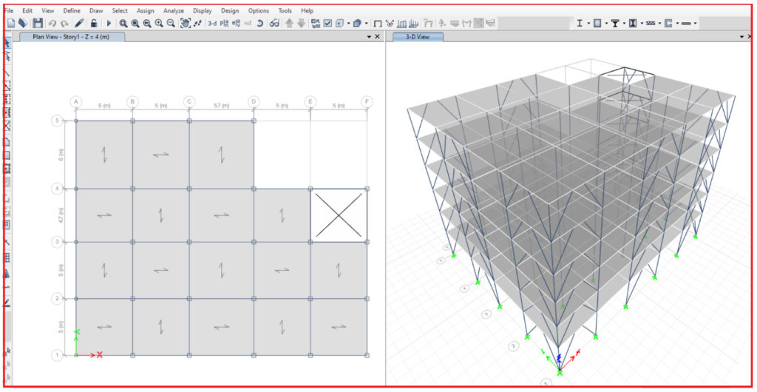Image resolution: width=757 pixels, height=392 pixels.
Task: Click grid bubble F in plan view
Action: [367, 102]
